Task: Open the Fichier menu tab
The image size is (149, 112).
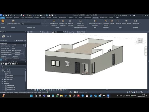Action: coord(2,18)
